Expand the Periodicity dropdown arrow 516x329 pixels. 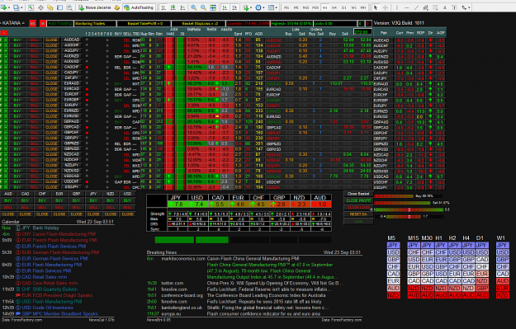pyautogui.click(x=263, y=7)
